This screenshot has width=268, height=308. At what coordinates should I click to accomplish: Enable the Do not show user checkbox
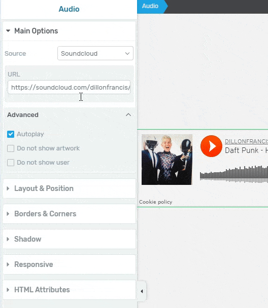11,163
